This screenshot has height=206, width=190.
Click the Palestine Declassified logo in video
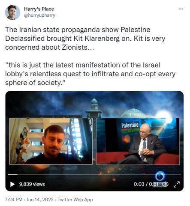[x=130, y=127]
